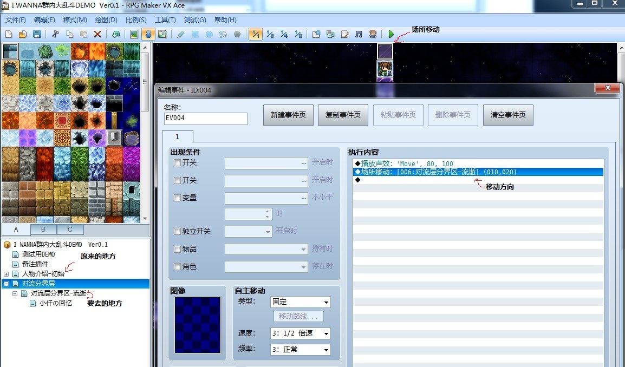Switch to event editing mode
The image size is (625, 367).
[x=148, y=34]
